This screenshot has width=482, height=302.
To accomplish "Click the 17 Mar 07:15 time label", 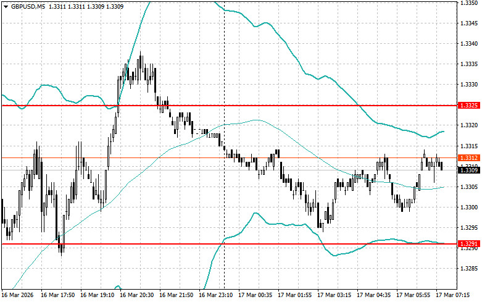I will (452, 295).
